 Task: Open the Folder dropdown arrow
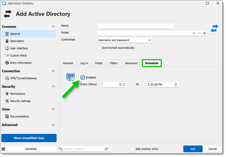(194, 33)
